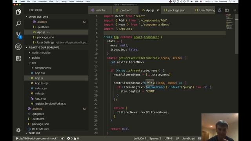The width and height of the screenshot is (251, 141).
Task: Click the code minimap
Action: tap(230, 22)
